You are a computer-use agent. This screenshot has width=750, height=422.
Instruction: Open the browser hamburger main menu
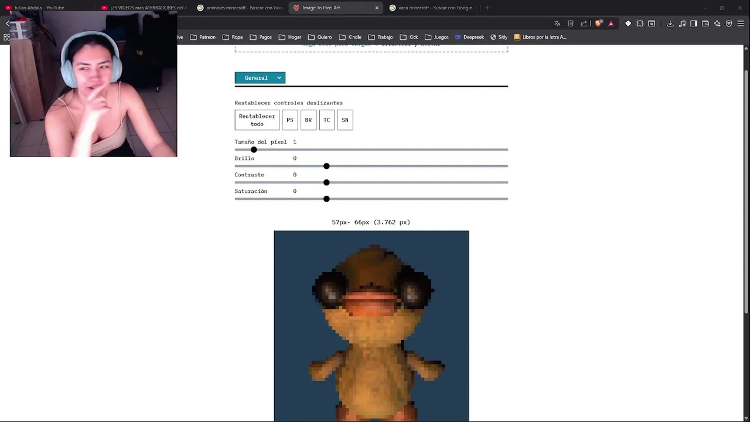741,23
